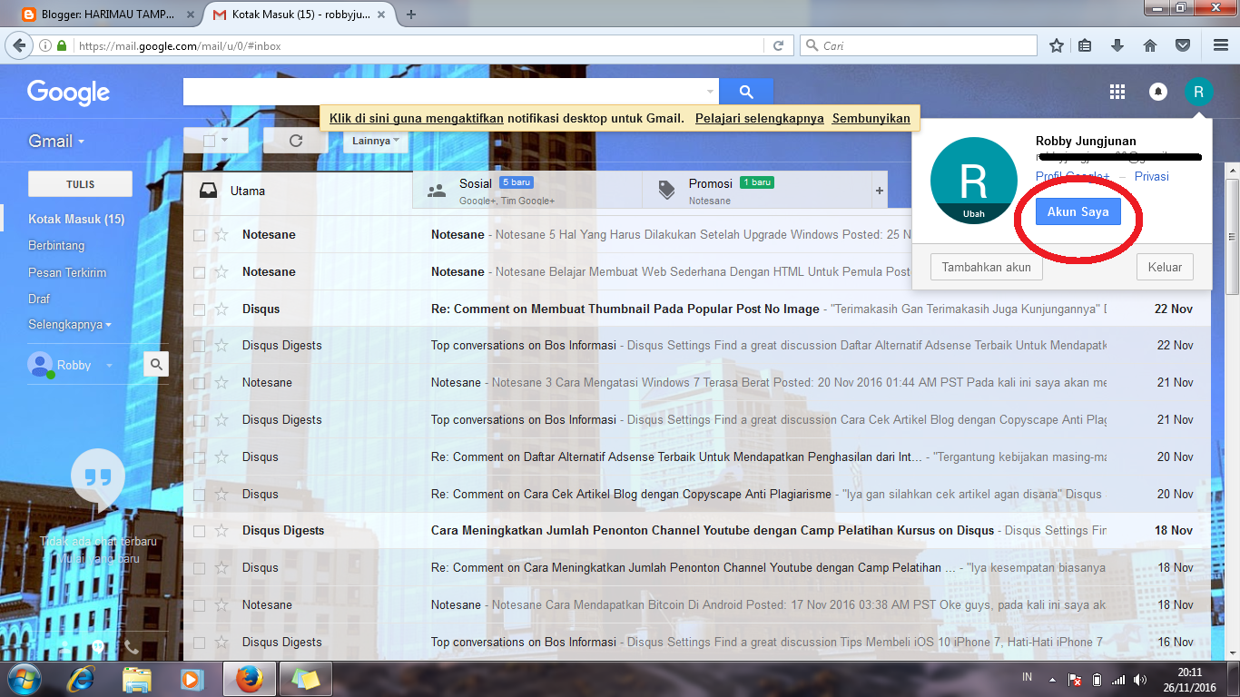Viewport: 1240px width, 697px height.
Task: Open Robby chat status dropdown
Action: coord(109,366)
